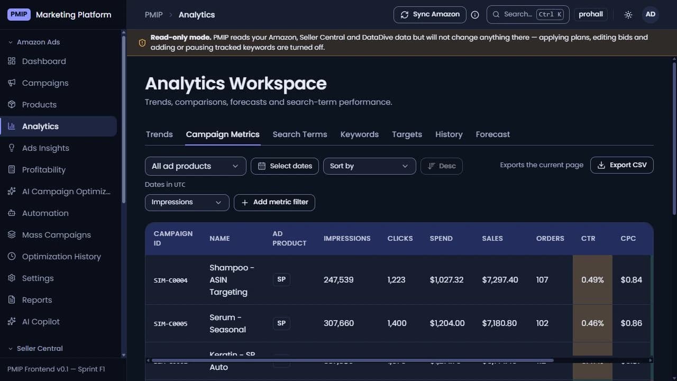Switch to the Targets tab
This screenshot has height=381, width=677.
407,134
